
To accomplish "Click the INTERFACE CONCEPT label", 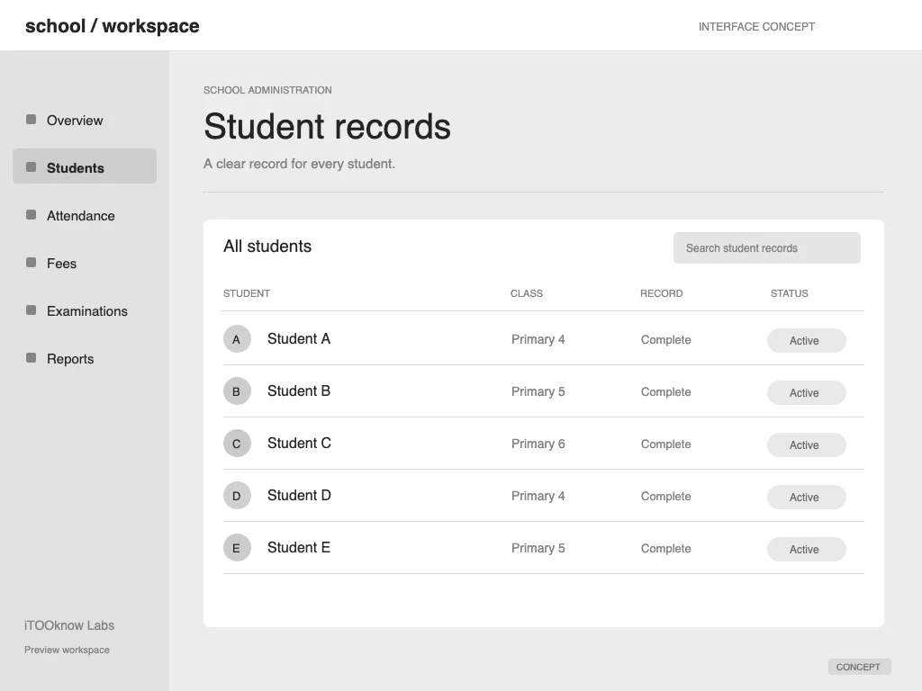I will tap(756, 26).
